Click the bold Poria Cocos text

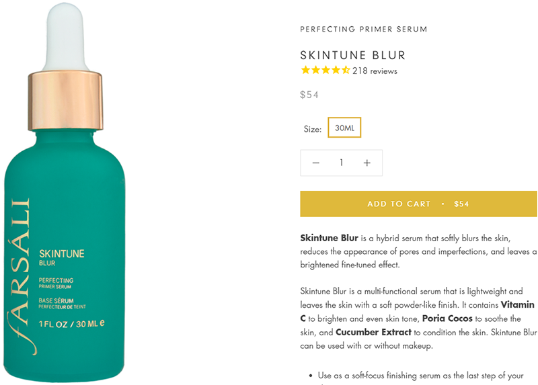click(x=447, y=318)
